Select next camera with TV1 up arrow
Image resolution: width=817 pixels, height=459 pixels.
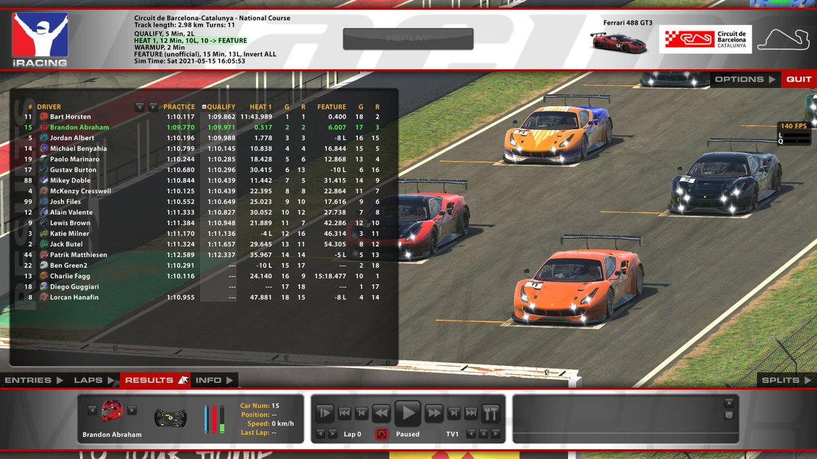click(484, 434)
